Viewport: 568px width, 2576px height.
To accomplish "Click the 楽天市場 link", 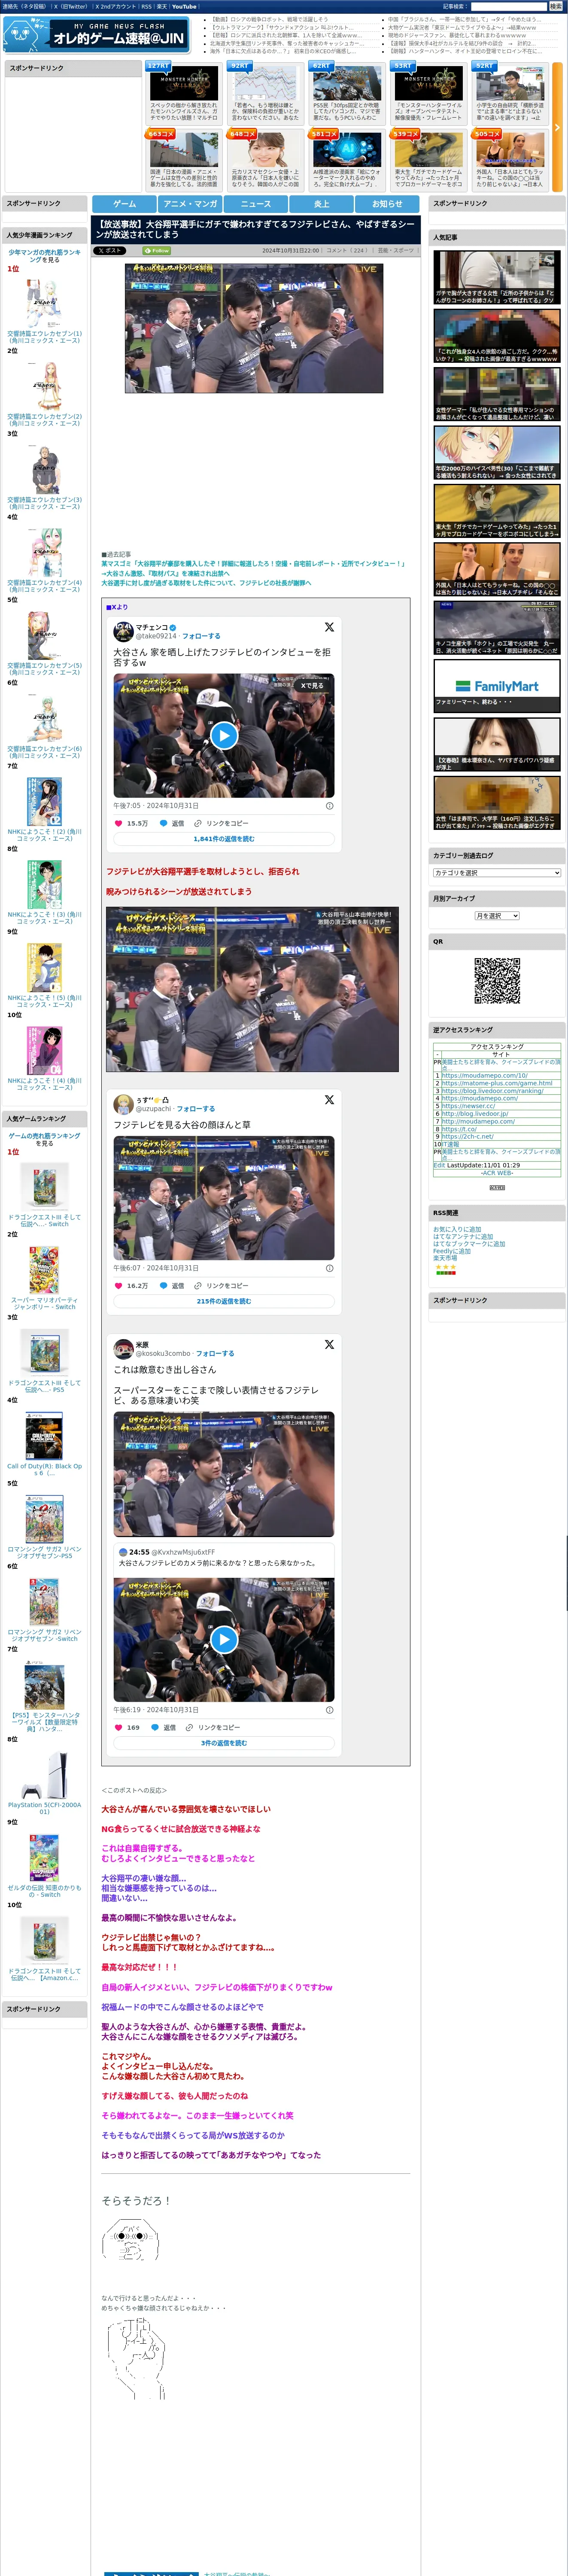I will (445, 1258).
